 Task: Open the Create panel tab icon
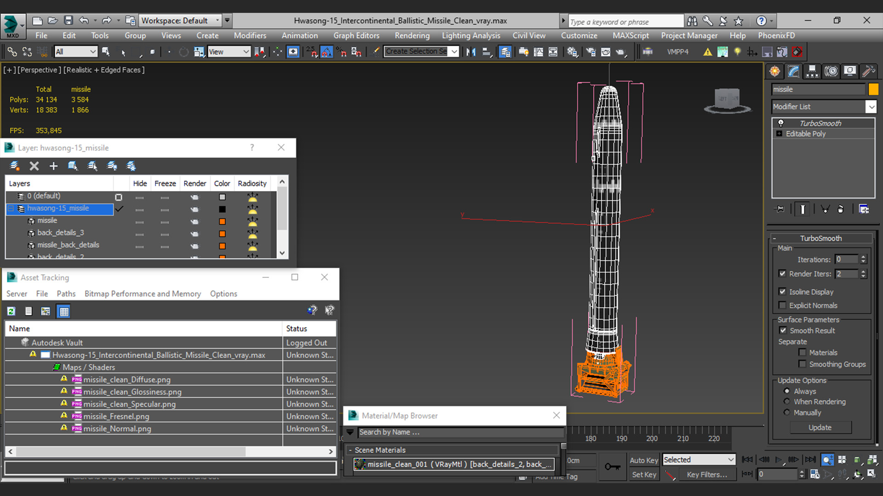[775, 71]
